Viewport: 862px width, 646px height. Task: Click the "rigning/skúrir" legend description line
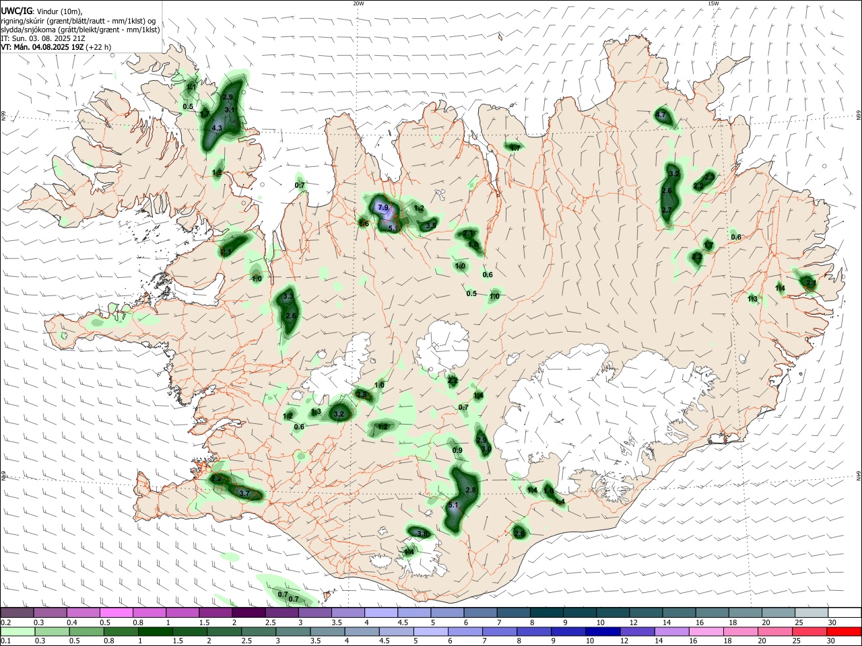77,21
